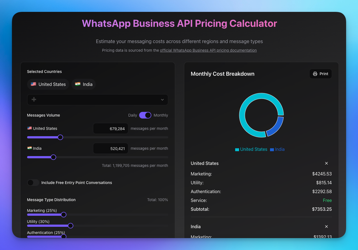Switch the messages view to Daily
Image resolution: width=358 pixels, height=250 pixels.
[x=133, y=115]
